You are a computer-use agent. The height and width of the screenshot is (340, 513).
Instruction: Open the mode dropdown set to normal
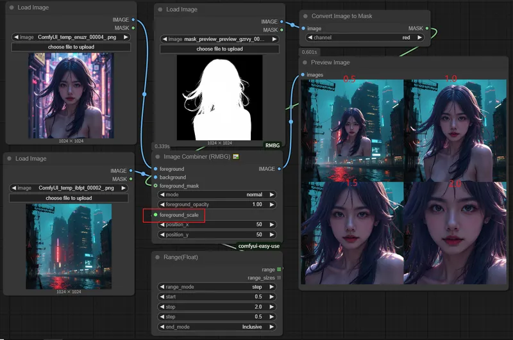point(217,195)
